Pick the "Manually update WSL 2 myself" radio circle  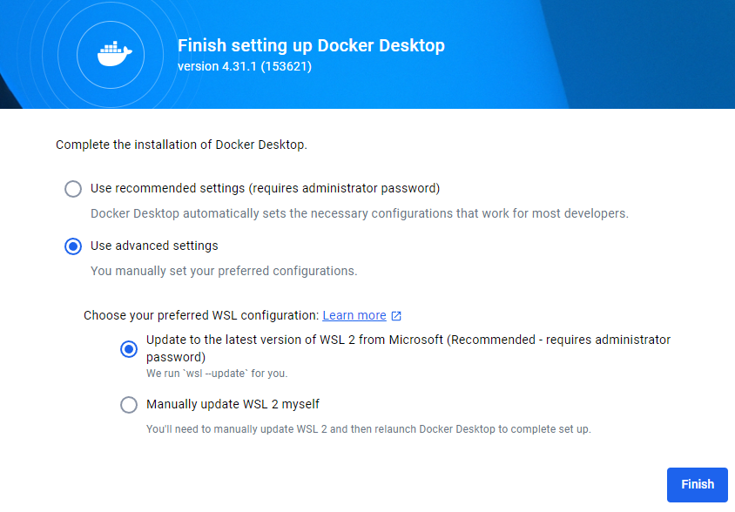[129, 405]
